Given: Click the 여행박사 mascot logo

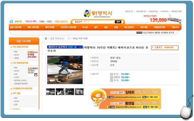Looking at the screenshot, I should pyautogui.click(x=98, y=14).
